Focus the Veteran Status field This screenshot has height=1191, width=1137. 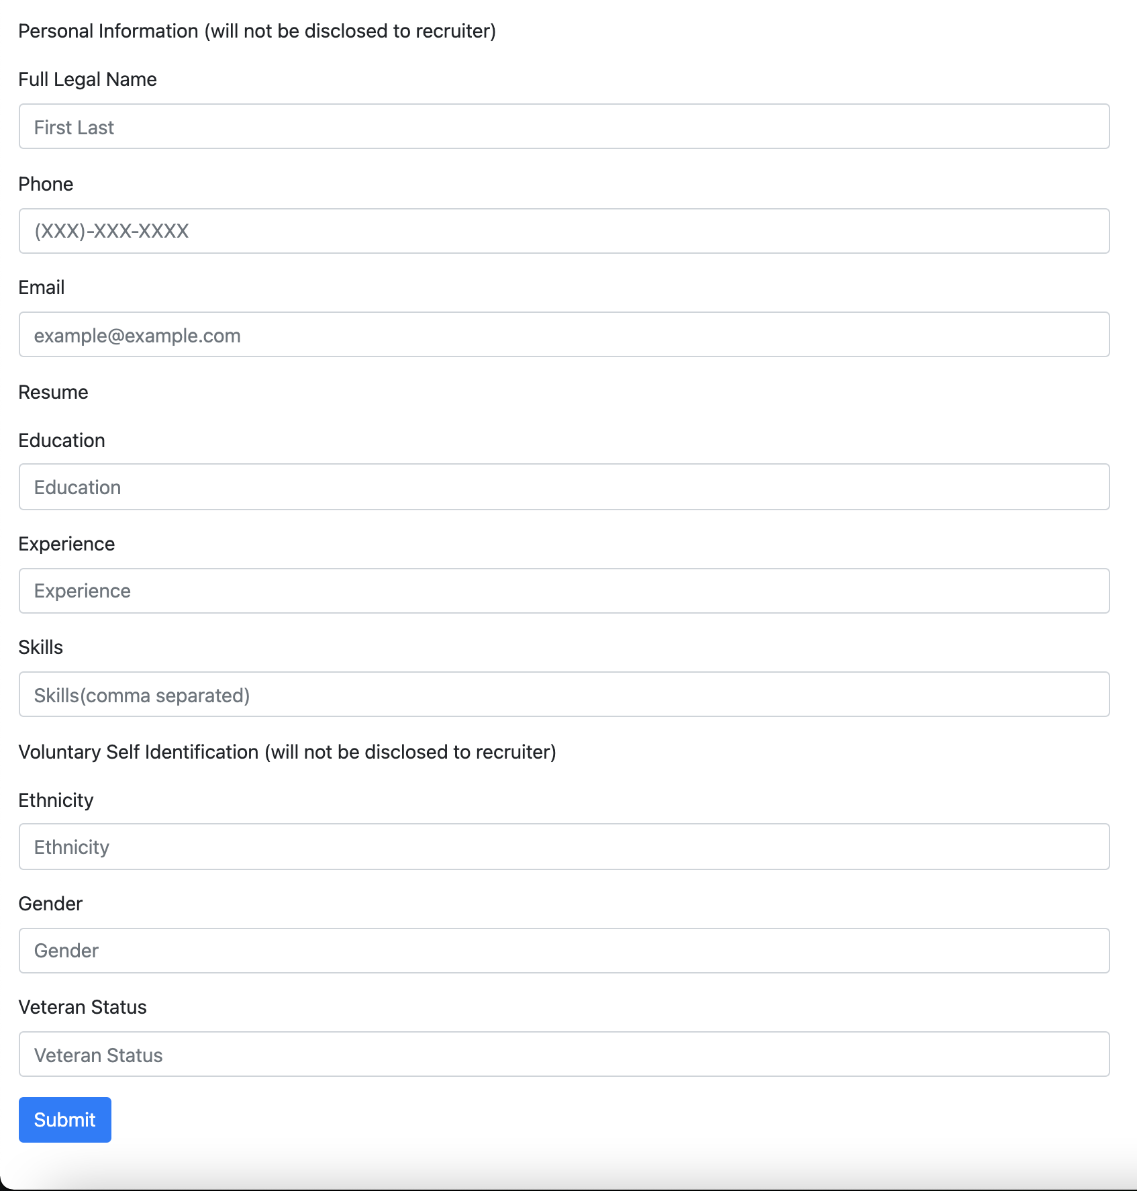coord(564,1054)
